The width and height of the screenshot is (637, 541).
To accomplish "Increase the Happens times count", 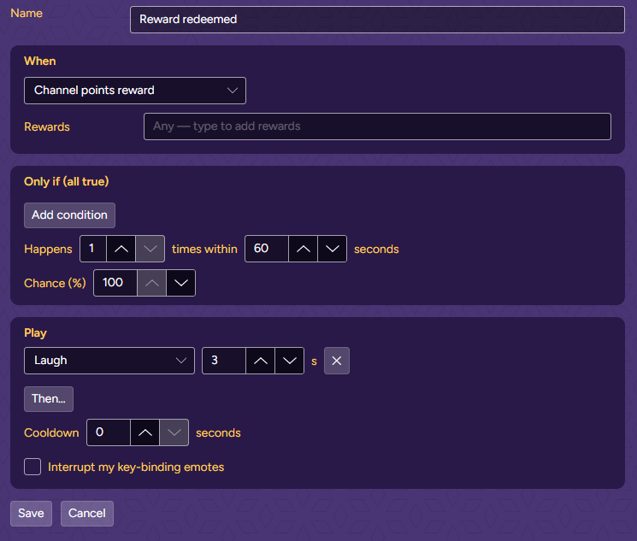I will (121, 249).
